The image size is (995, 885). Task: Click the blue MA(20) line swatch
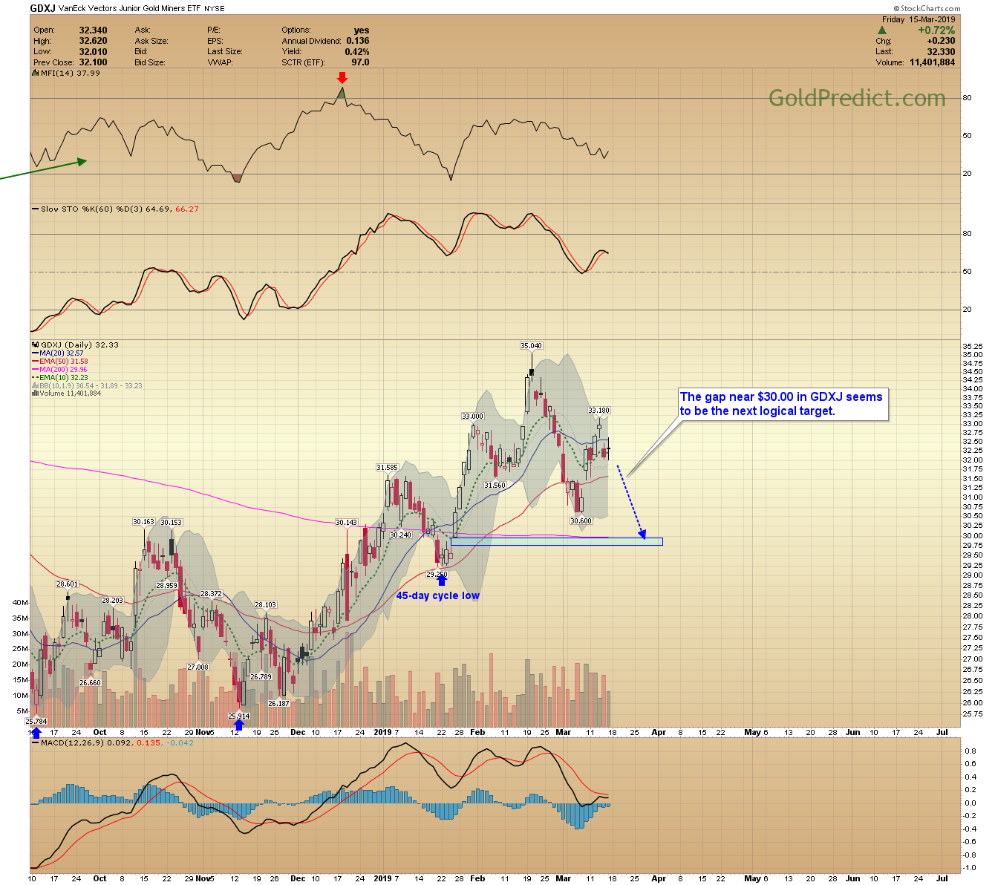click(35, 353)
